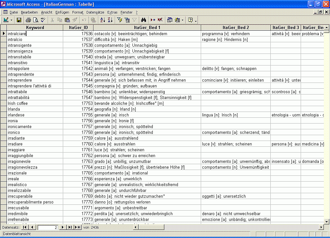Image resolution: width=330 pixels, height=238 pixels.
Task: Select the ItaGer_Bed 1 column header
Action: click(x=147, y=28)
